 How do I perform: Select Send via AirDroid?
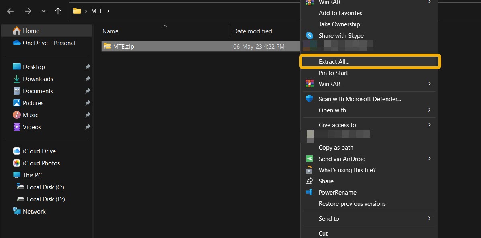342,159
